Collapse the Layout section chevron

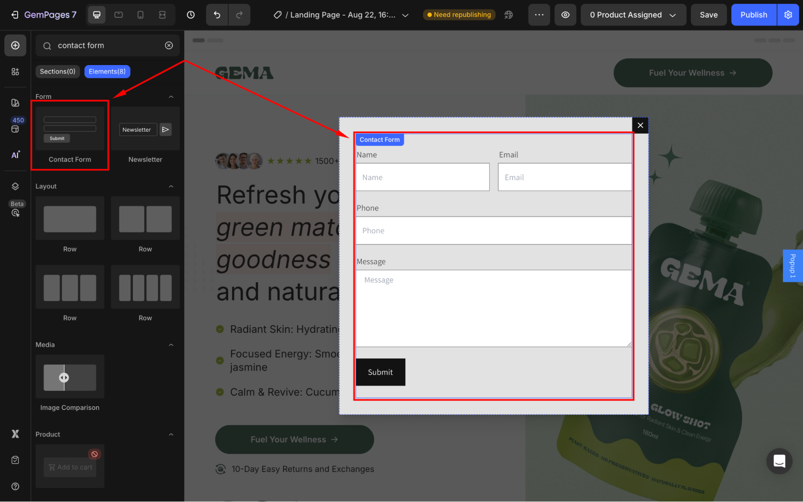171,186
